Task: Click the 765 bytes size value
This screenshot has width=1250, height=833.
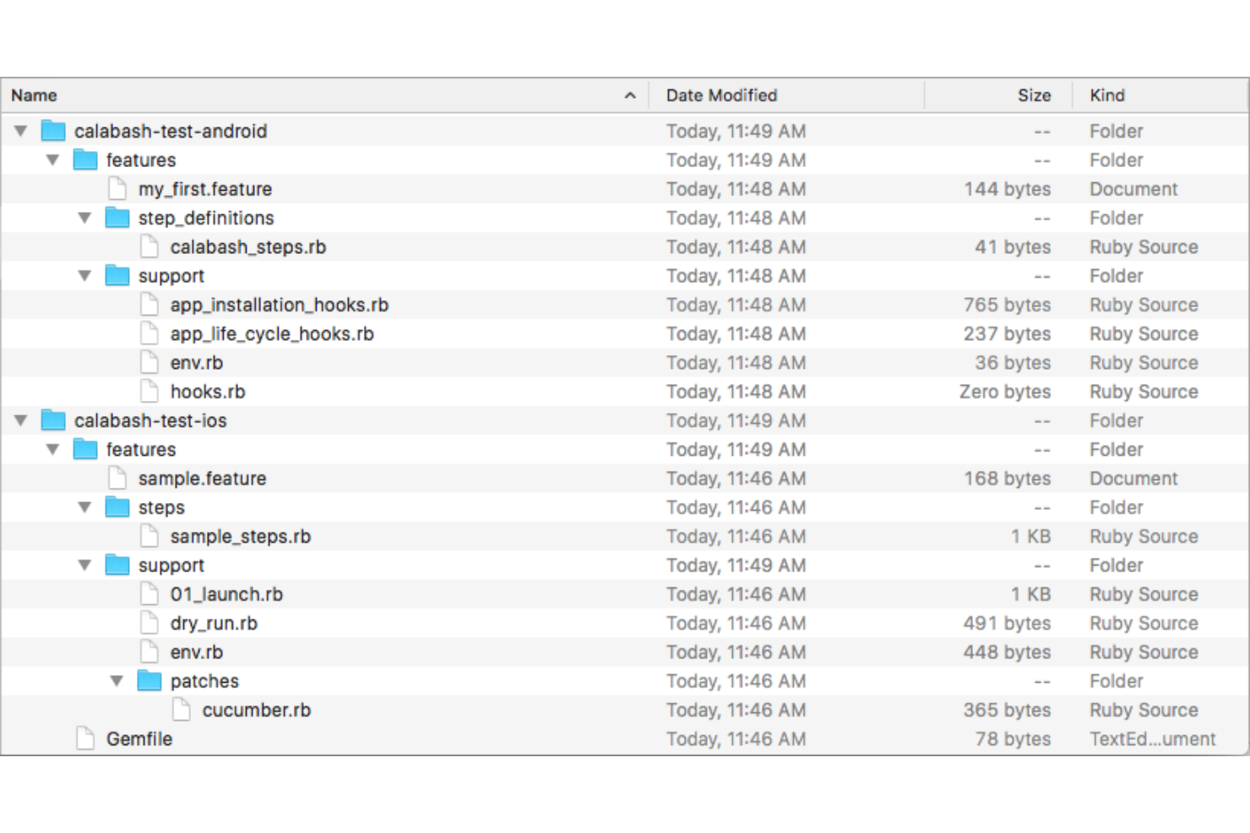Action: click(1008, 305)
